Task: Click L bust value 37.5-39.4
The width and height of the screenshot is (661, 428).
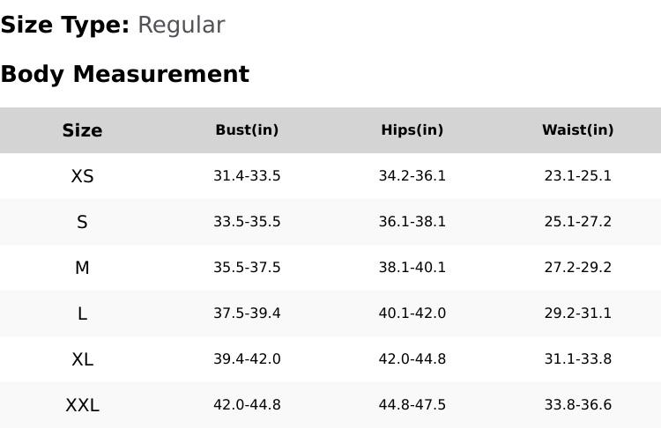Action: [247, 314]
